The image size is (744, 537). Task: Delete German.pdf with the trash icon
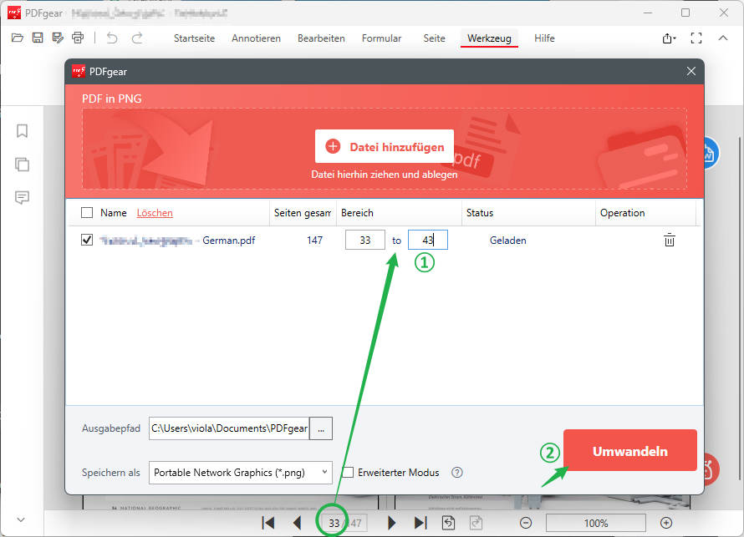point(669,241)
